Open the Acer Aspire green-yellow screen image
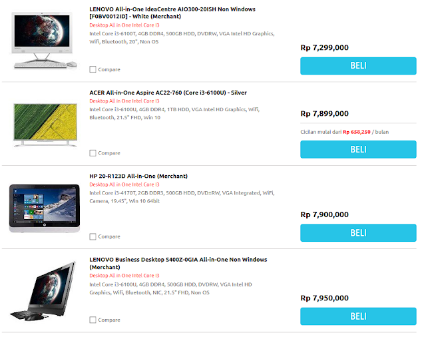Image resolution: width=426 pixels, height=337 pixels. point(45,125)
